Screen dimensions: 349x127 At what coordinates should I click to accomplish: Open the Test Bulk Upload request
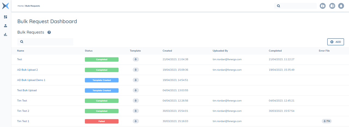click(27, 90)
